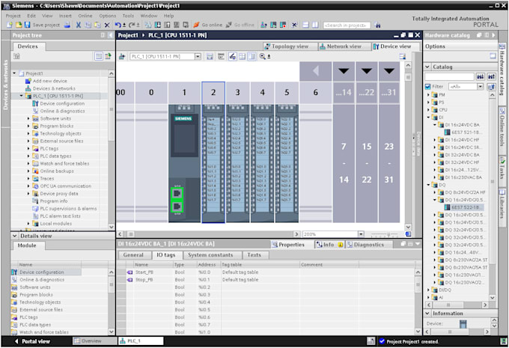Click the catalog search up icon

pos(492,76)
